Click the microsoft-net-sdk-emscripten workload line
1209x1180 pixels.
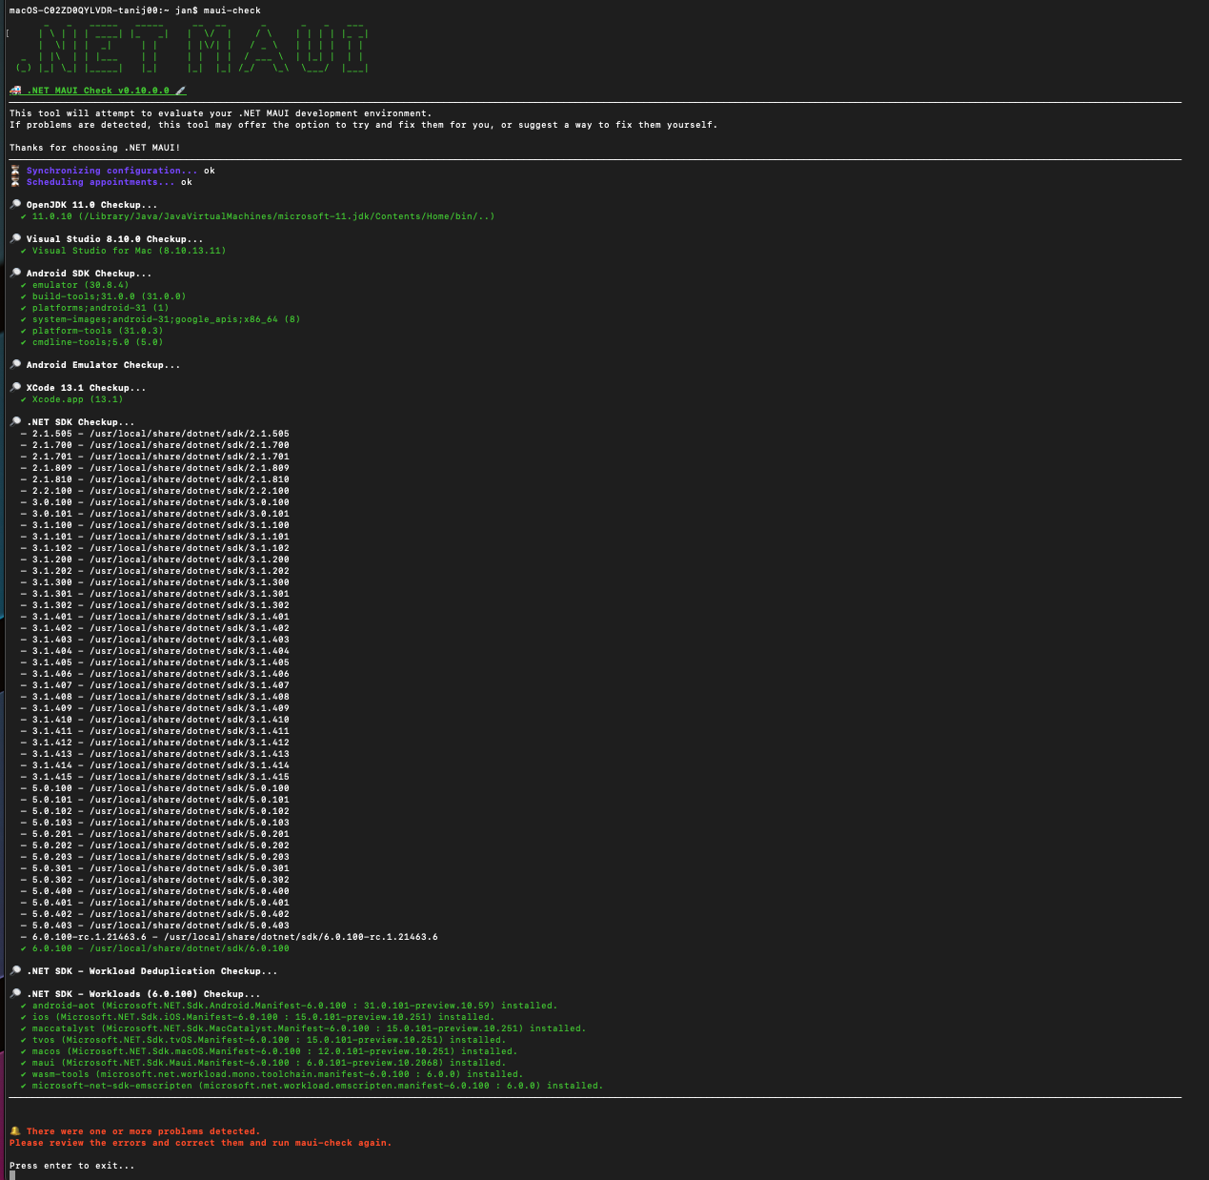pos(318,1086)
